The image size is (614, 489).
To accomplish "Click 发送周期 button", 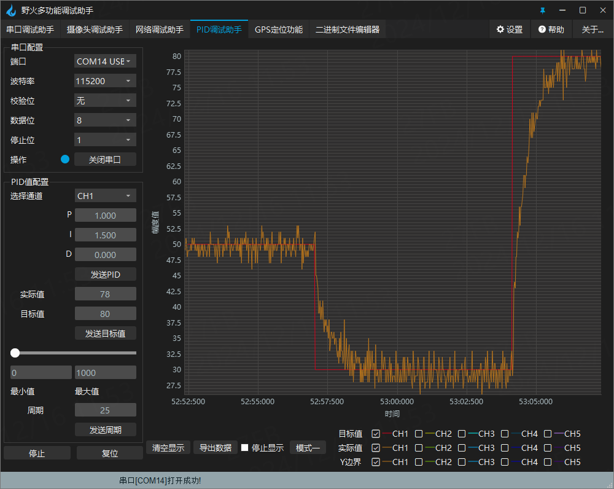I will point(106,429).
